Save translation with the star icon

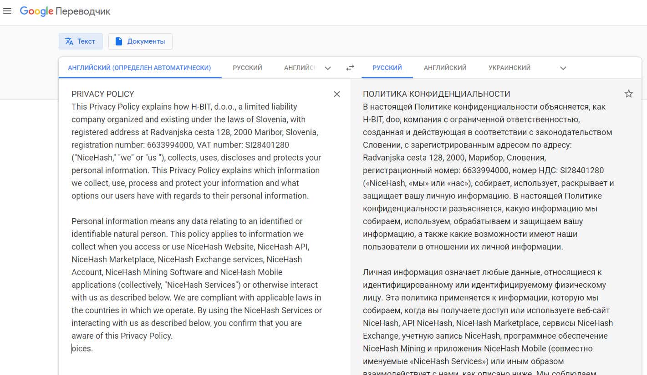(x=628, y=94)
